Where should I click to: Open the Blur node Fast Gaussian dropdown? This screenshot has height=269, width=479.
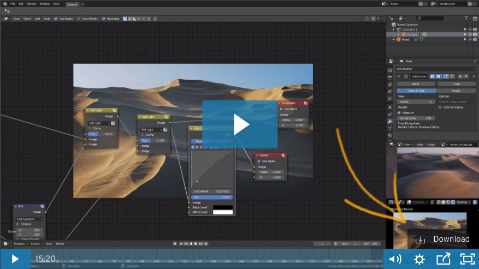pos(29,219)
